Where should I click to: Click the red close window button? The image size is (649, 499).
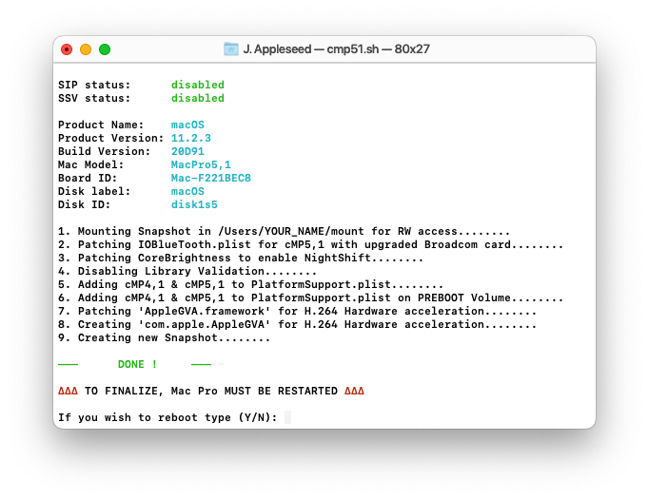(67, 49)
